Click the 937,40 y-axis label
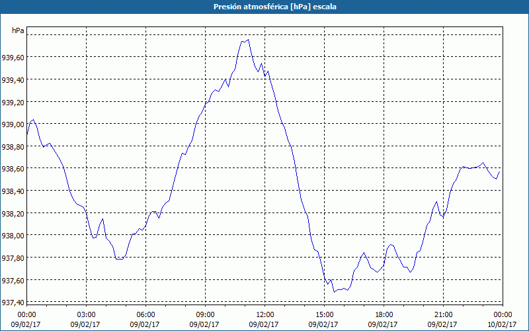Screen dimensions: 529x331 [13, 303]
